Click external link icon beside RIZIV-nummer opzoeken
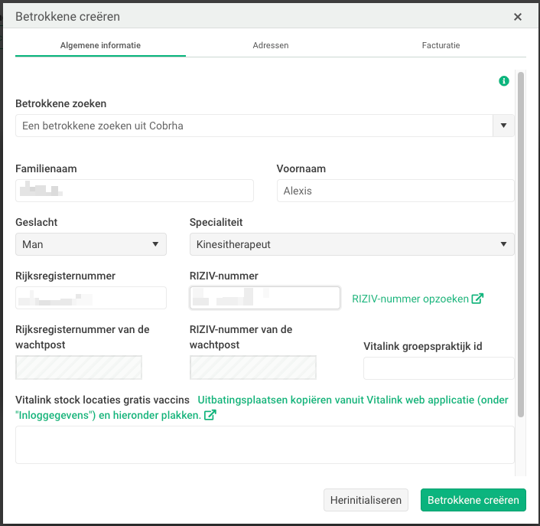Image resolution: width=540 pixels, height=526 pixels. pos(477,299)
